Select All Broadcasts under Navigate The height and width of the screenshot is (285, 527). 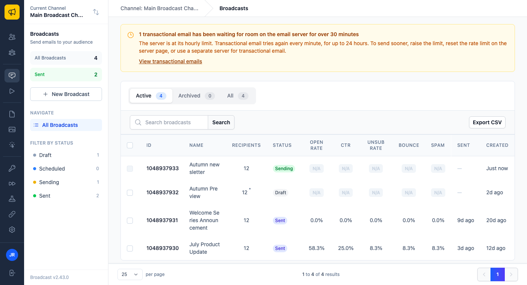pos(66,125)
